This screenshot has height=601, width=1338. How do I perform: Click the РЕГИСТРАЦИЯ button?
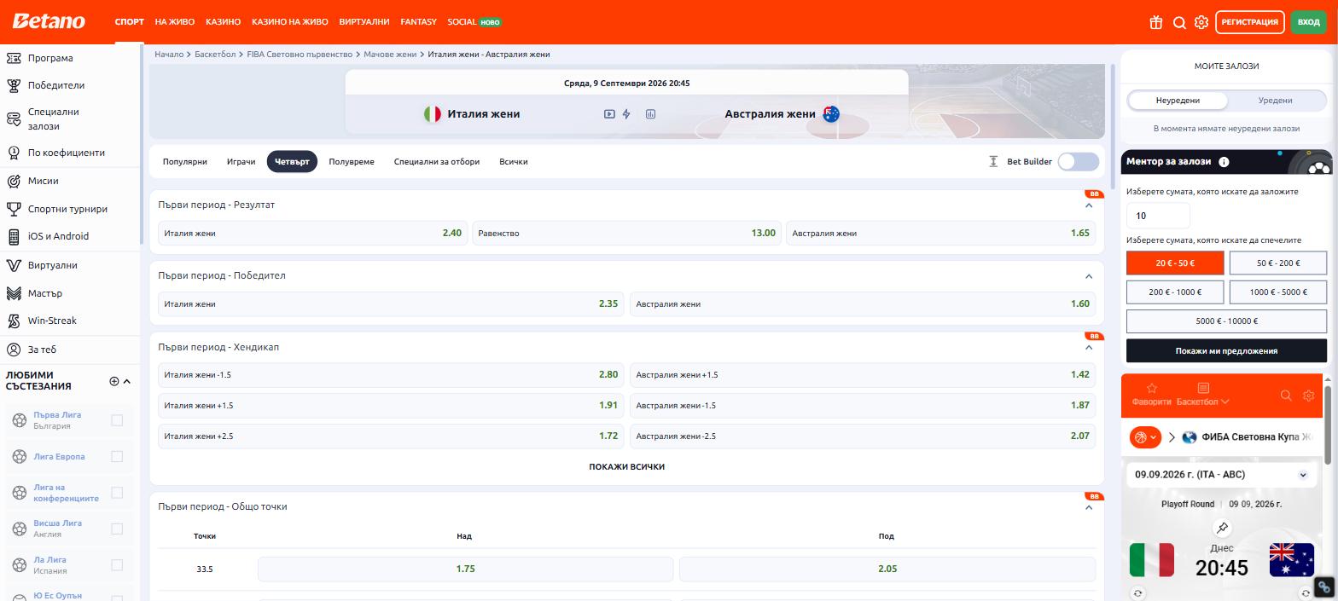(x=1249, y=22)
